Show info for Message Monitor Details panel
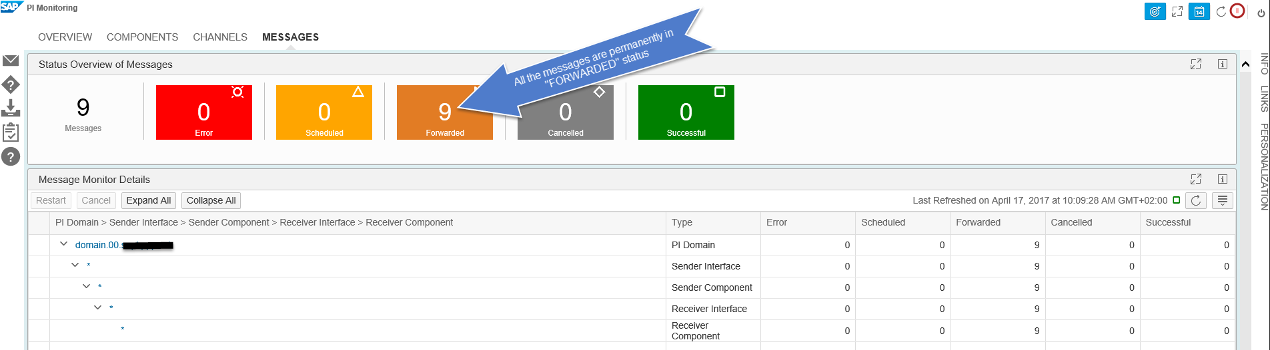This screenshot has height=350, width=1270. click(x=1223, y=179)
